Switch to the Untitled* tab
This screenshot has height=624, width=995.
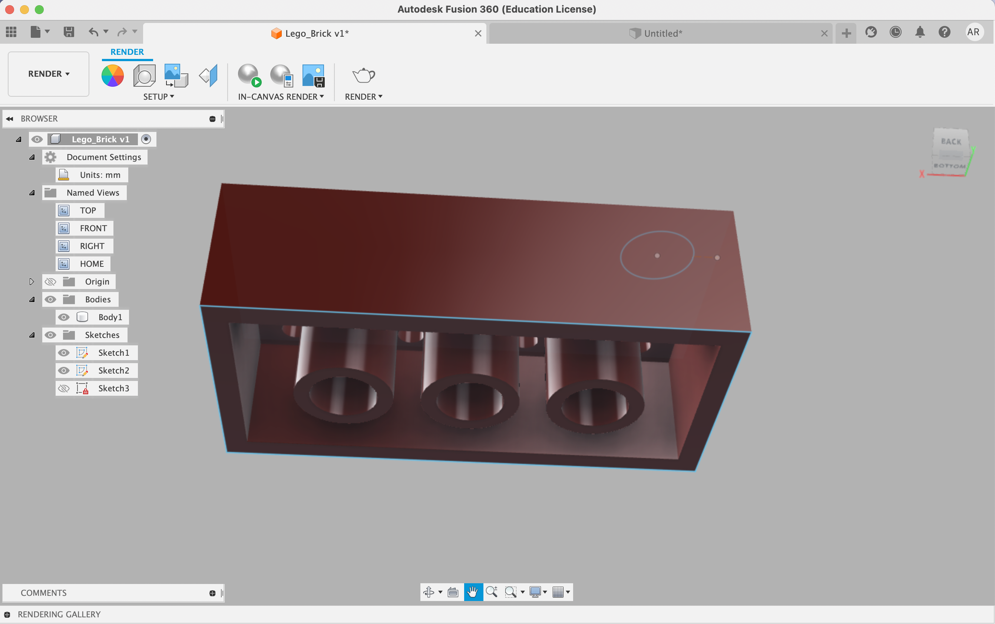661,33
